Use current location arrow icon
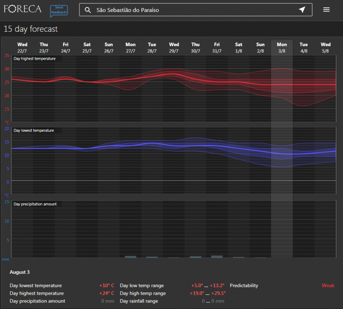 [302, 10]
